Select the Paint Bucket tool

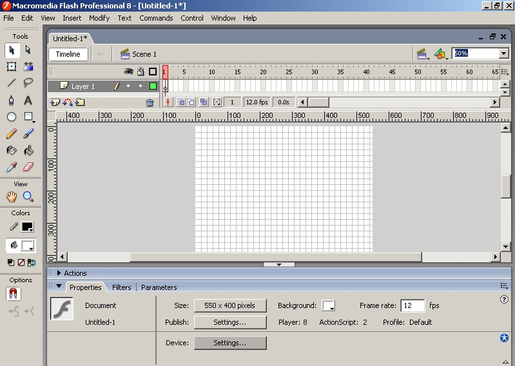coord(28,150)
